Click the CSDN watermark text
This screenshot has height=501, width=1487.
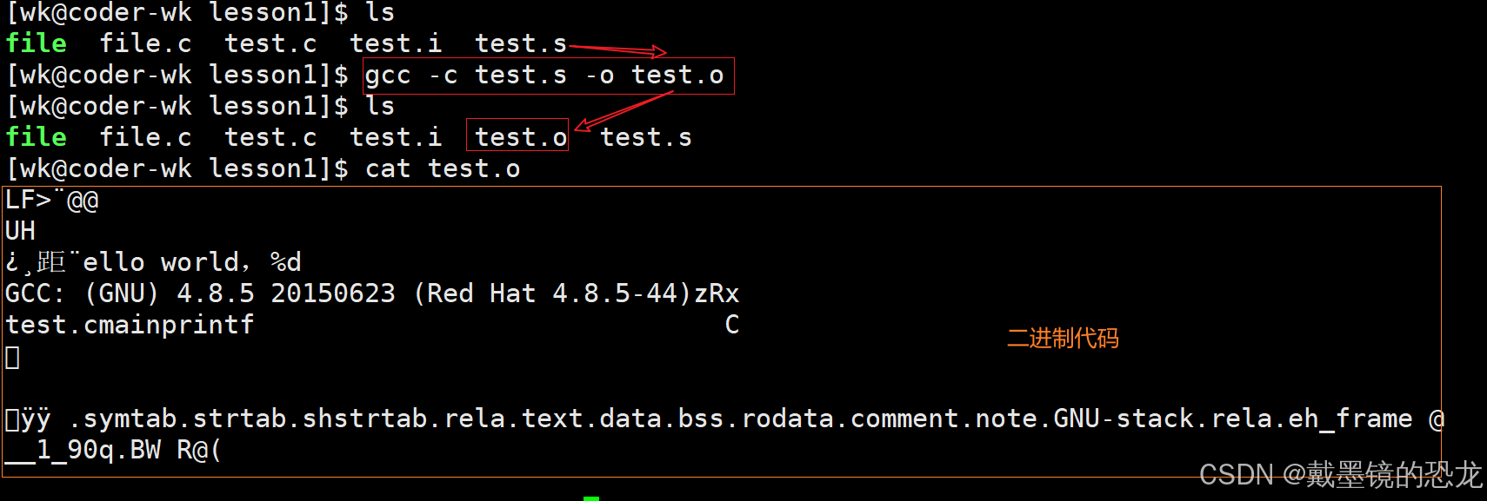tap(1339, 474)
